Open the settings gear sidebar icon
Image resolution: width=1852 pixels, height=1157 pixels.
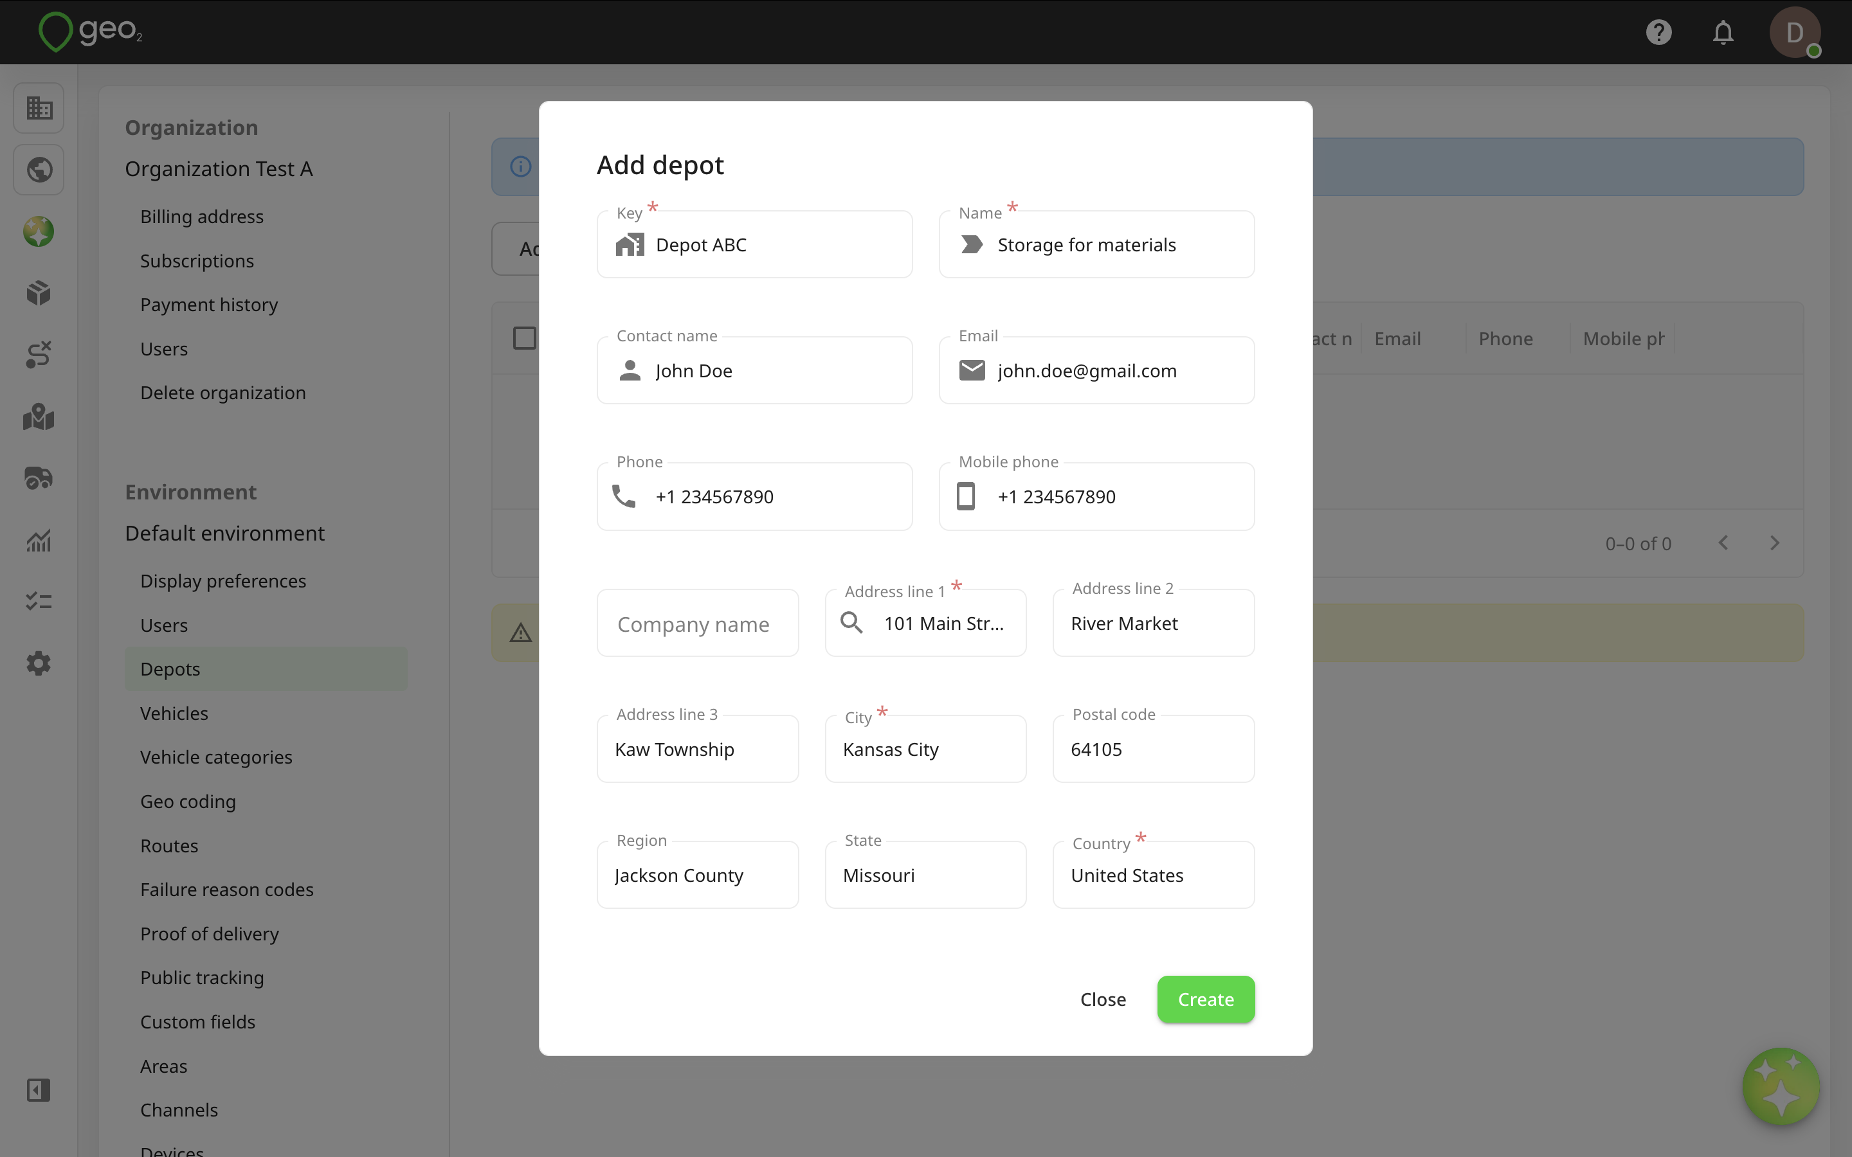pyautogui.click(x=39, y=663)
